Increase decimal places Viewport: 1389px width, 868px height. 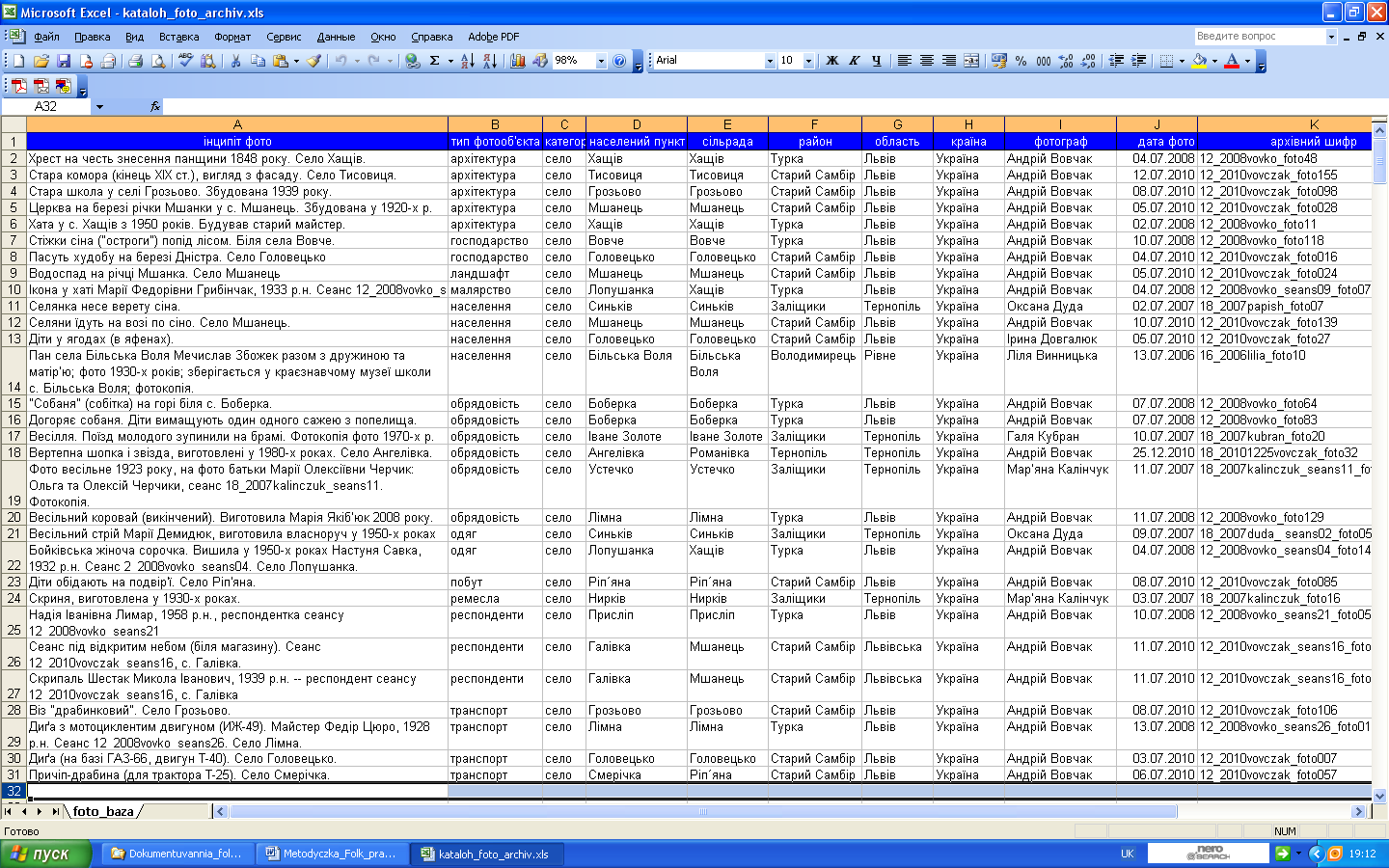point(1066,61)
